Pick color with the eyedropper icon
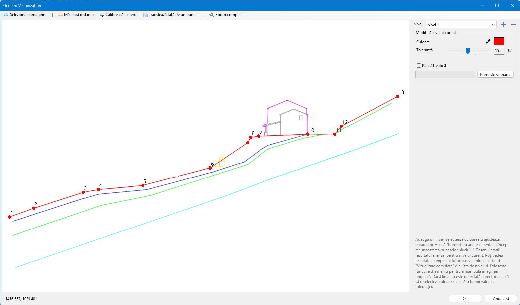Viewport: 520px width, 305px height. click(488, 41)
